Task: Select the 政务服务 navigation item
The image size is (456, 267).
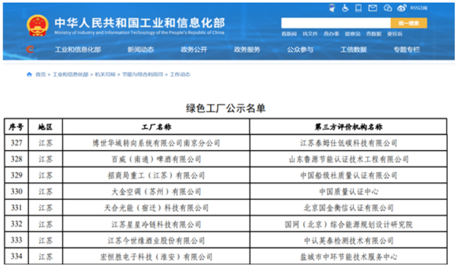Action: pos(247,49)
